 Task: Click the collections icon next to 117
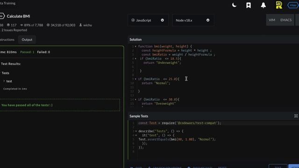coord(8,25)
